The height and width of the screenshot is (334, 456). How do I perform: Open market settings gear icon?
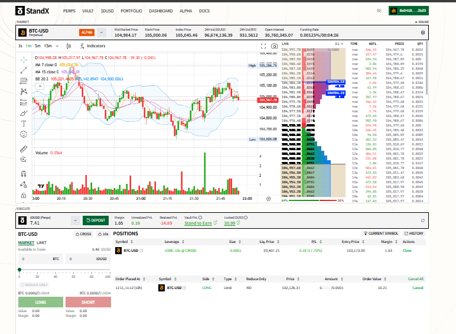[423, 33]
